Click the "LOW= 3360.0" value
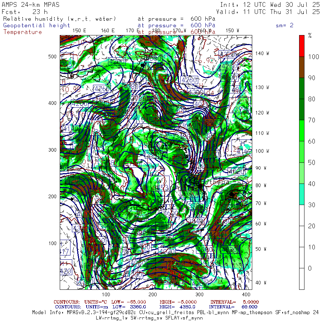This screenshot has width=322, height=322. coord(129,307)
